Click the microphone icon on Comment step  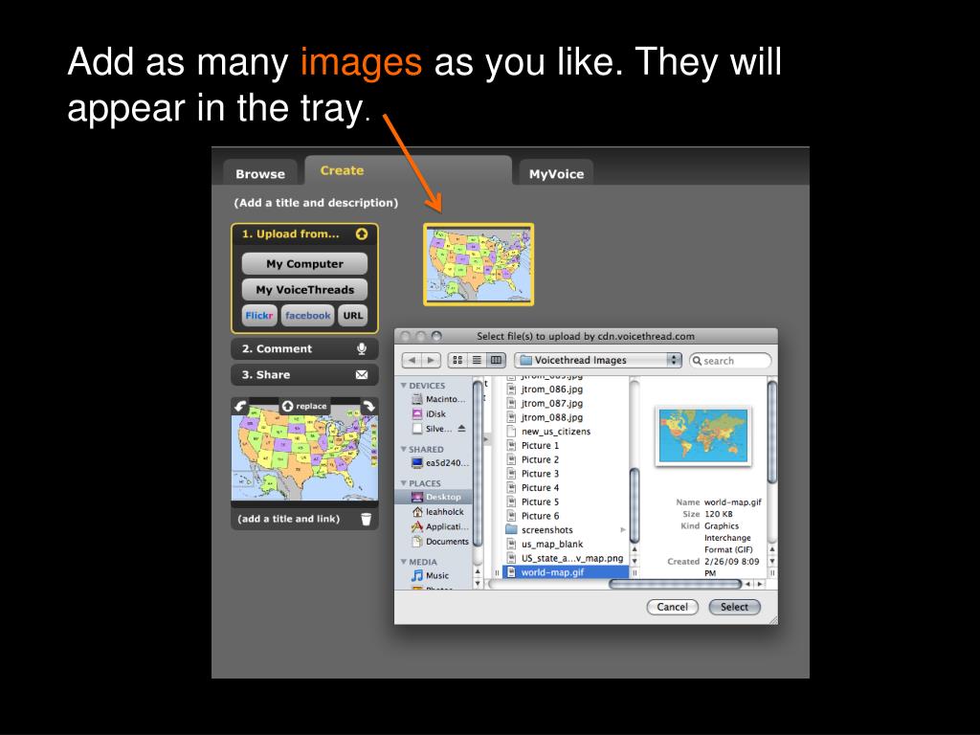point(362,348)
